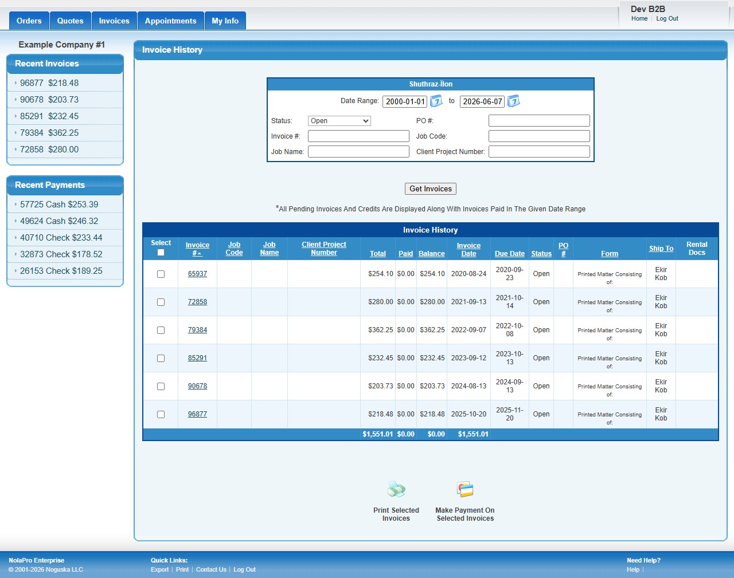
Task: Open the My Info tab
Action: click(x=225, y=21)
